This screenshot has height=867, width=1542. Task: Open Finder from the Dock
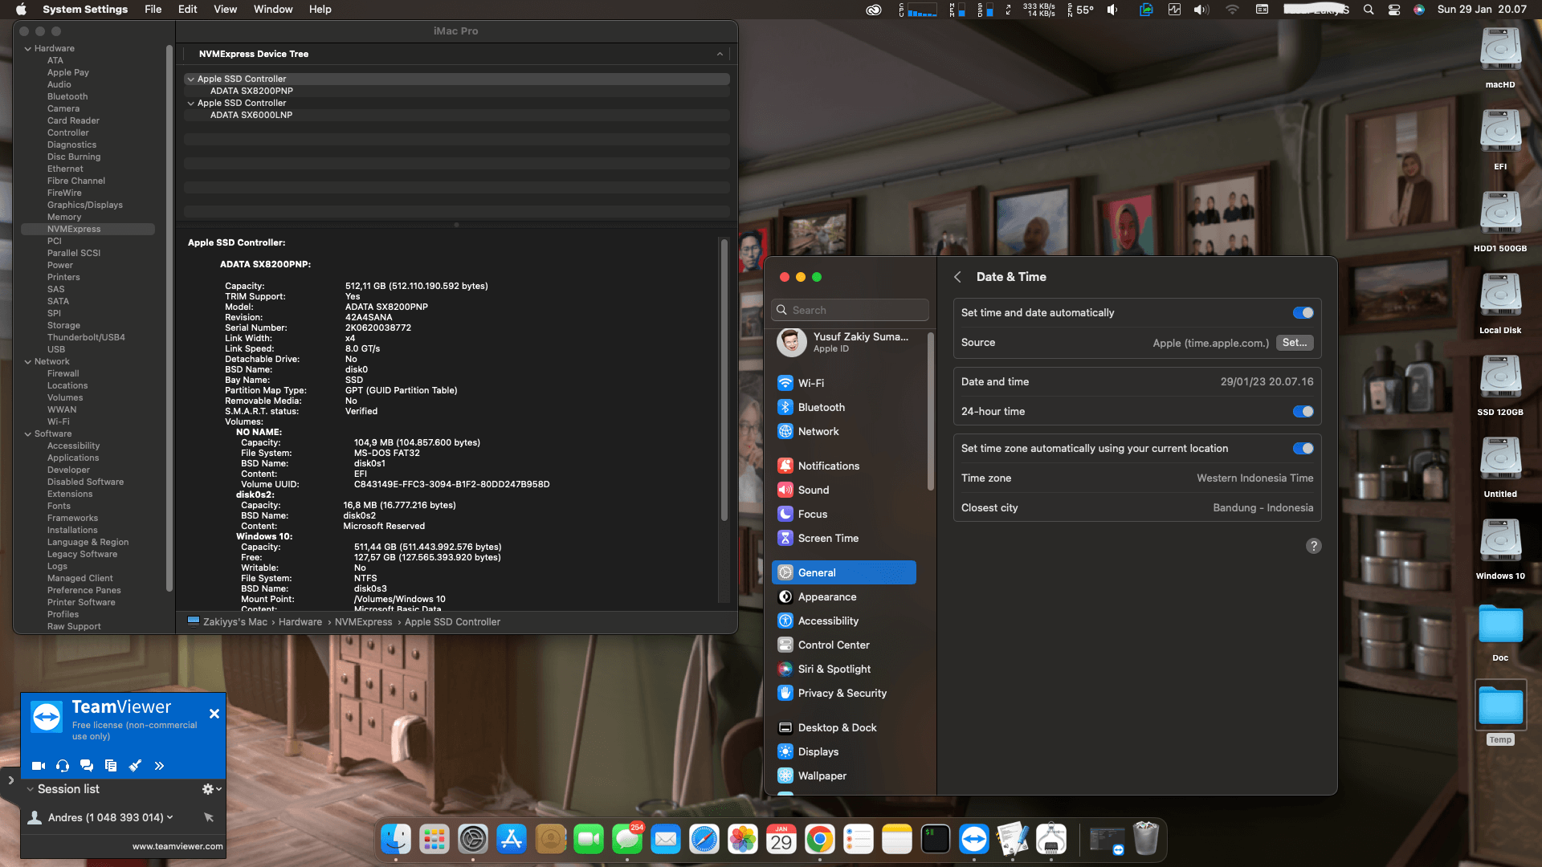tap(396, 840)
